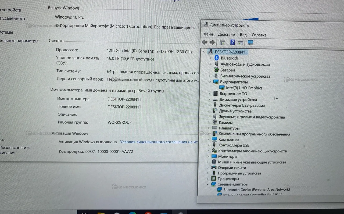Open the Действие menu
This screenshot has height=214, width=344.
(x=226, y=35)
